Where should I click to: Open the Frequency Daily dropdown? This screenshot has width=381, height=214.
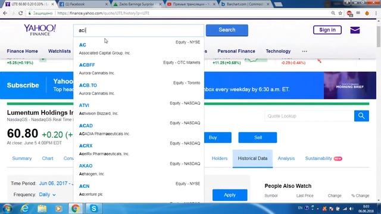47,194
